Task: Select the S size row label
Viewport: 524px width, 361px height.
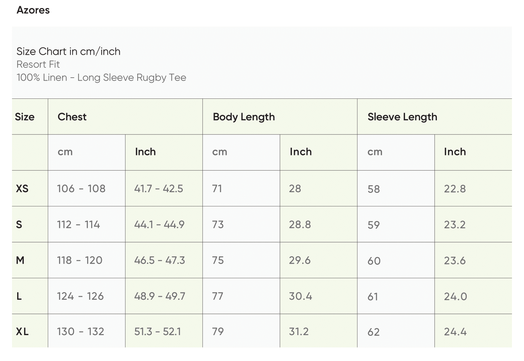Action: (19, 225)
